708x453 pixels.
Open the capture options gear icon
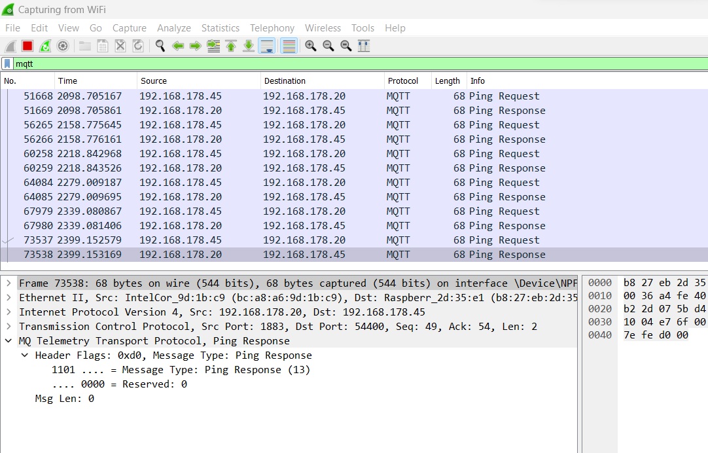pos(62,46)
